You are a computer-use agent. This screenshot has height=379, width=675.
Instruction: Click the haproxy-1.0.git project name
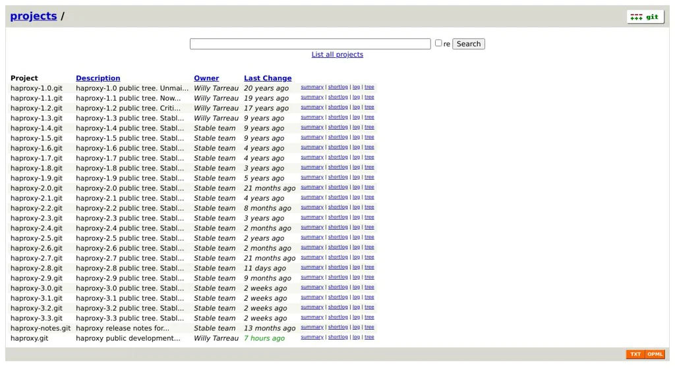pyautogui.click(x=37, y=88)
